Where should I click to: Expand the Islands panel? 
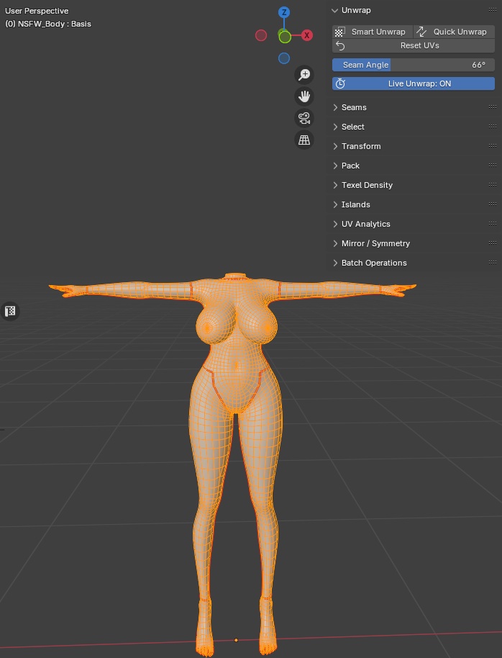(x=335, y=204)
